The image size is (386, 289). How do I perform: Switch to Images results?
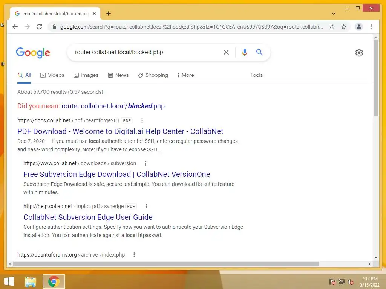[x=86, y=75]
